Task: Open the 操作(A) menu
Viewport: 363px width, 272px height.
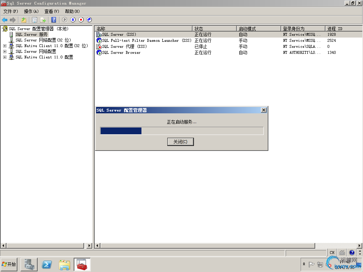Action: [31, 11]
